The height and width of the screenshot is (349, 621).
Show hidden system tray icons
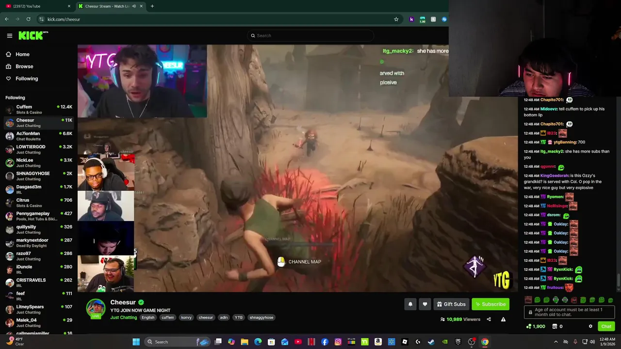click(556, 342)
